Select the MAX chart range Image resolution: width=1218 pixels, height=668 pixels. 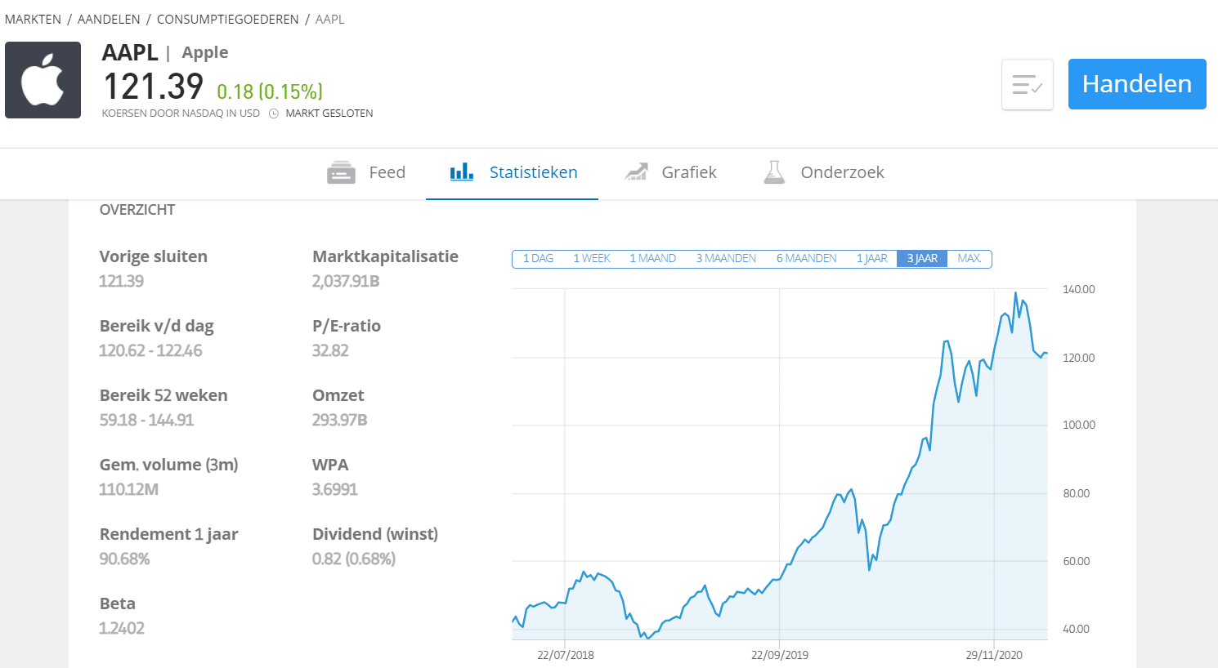click(969, 259)
